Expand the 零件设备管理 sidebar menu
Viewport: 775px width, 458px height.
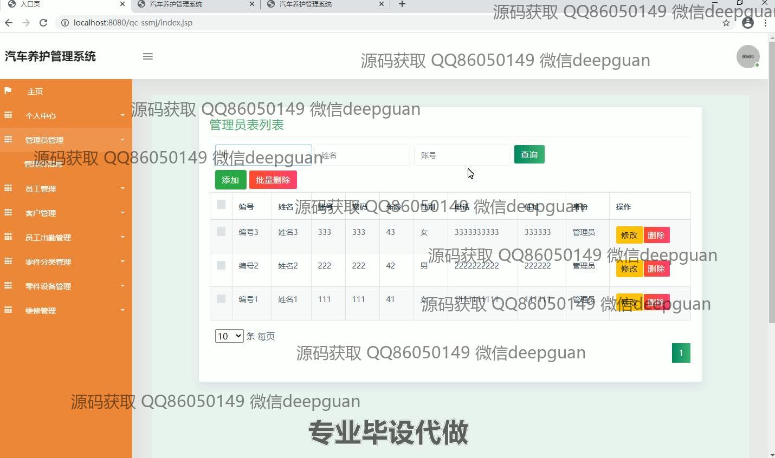(x=65, y=286)
